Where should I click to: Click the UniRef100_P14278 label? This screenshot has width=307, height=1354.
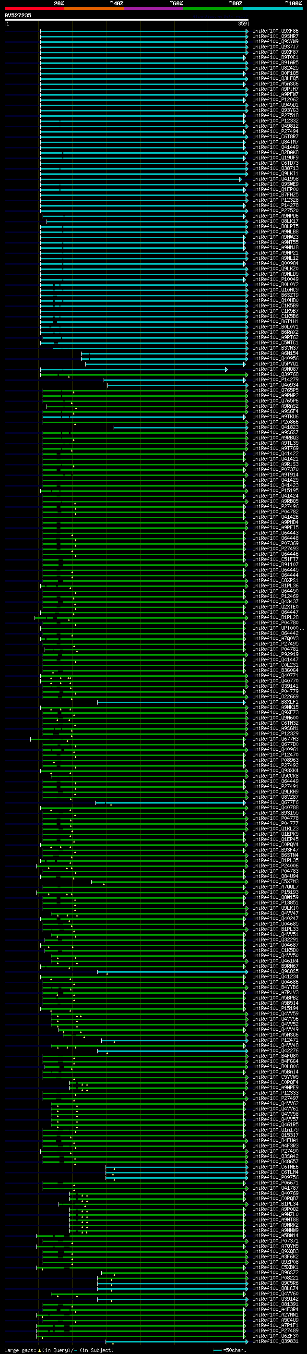(x=275, y=206)
